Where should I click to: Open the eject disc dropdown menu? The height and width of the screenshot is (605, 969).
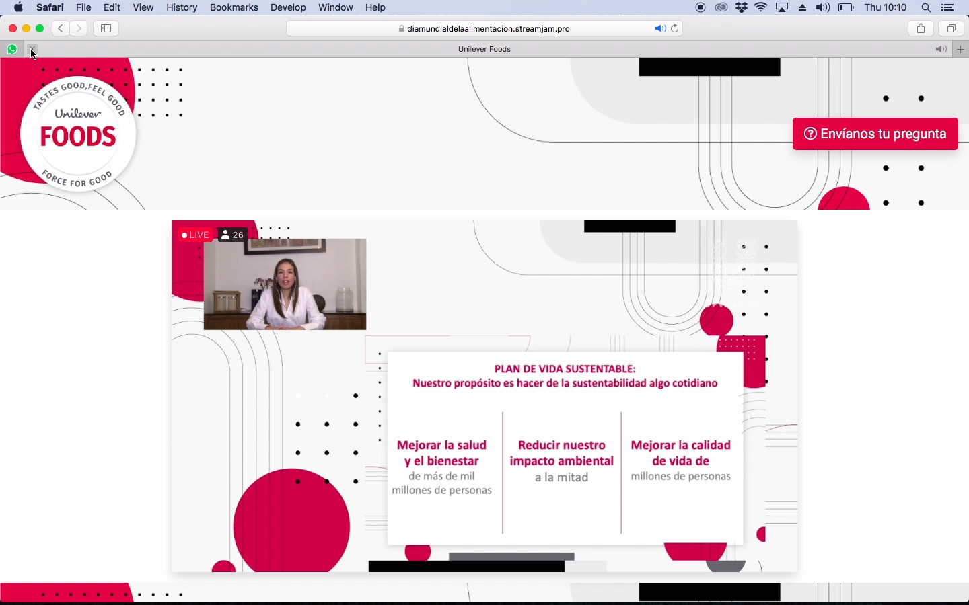[x=802, y=7]
